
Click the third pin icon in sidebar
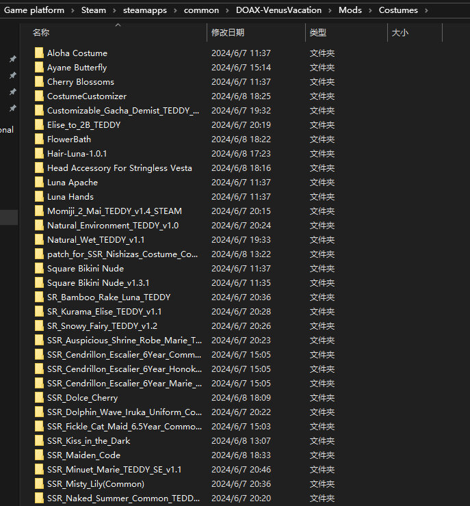coord(12,92)
